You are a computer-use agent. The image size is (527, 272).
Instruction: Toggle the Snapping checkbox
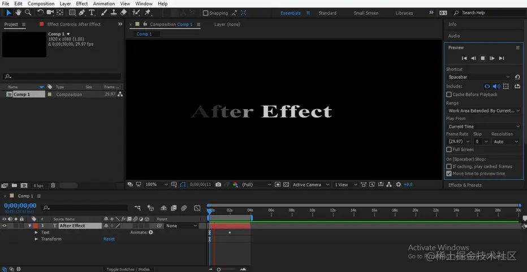pos(206,13)
